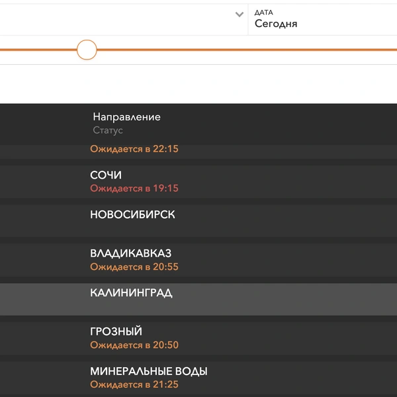Viewport: 397px width, 397px height.
Task: Open the МИНЕРАЛЬНЫЕ ВОДЫ flight row
Action: click(x=198, y=378)
